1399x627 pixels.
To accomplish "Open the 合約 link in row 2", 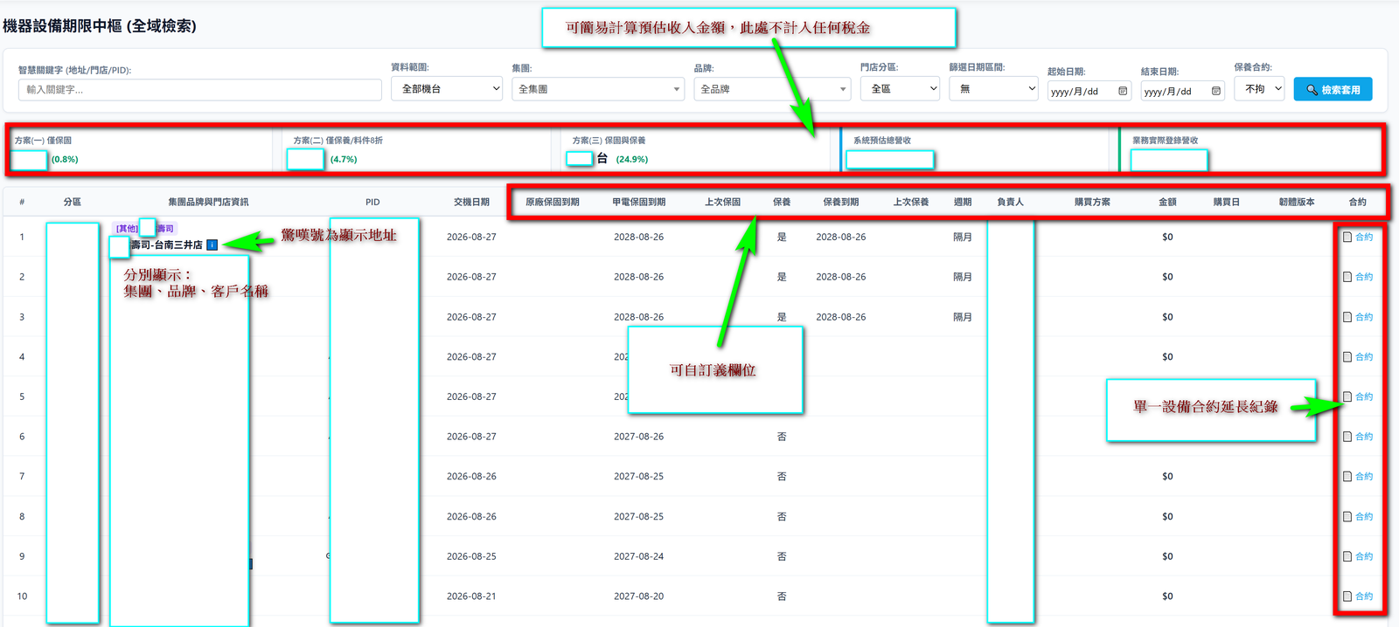I will tap(1364, 277).
